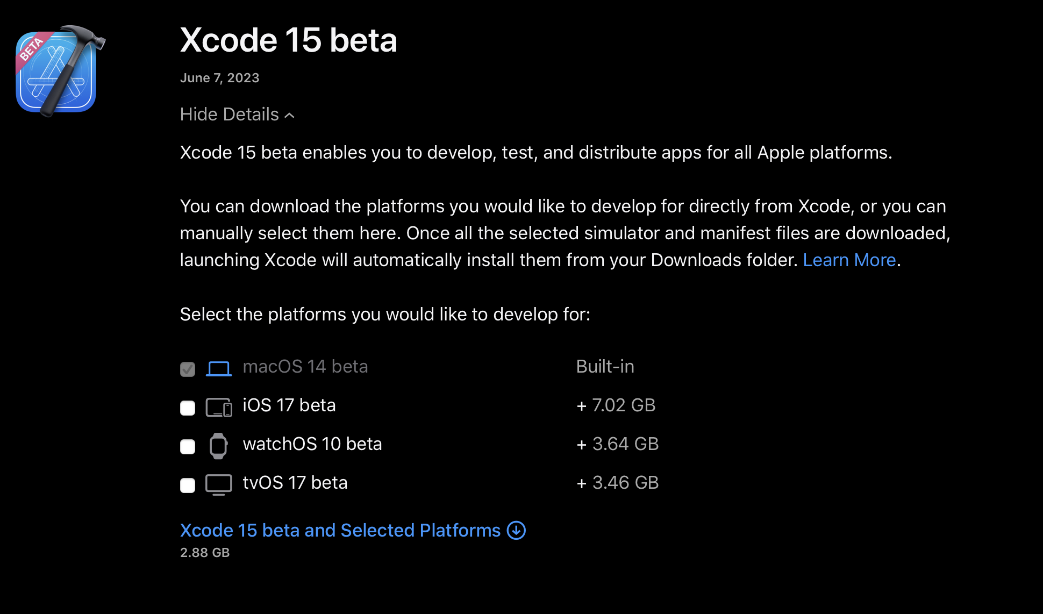Click the Xcode beta hammer app icon
1043x614 pixels.
pos(58,70)
